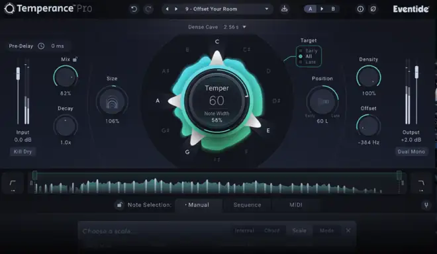Select All target option

click(x=306, y=56)
